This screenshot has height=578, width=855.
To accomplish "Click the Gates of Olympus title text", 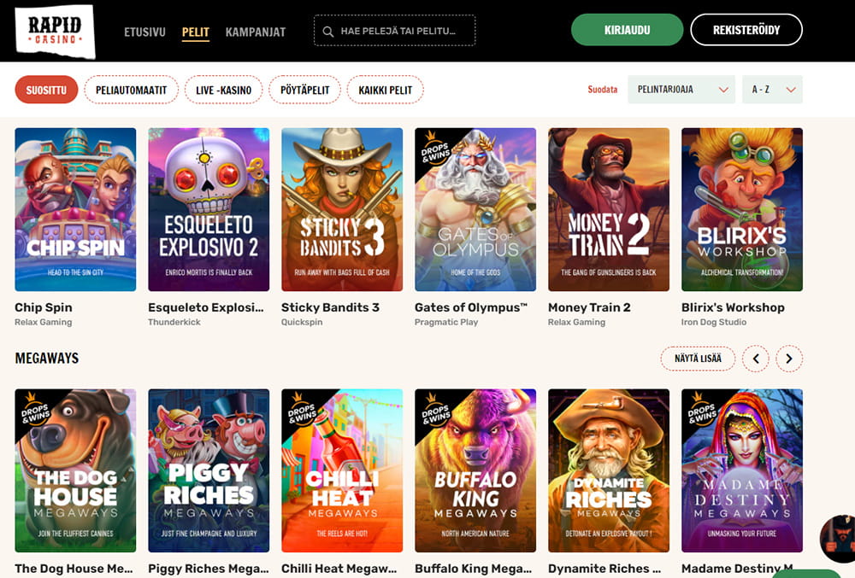I will (x=471, y=307).
